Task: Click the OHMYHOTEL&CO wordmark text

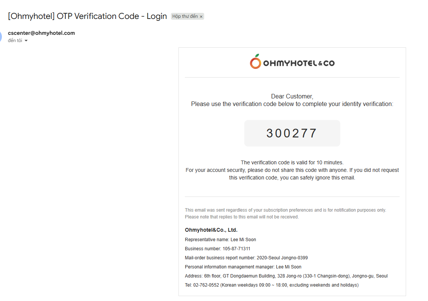Action: pyautogui.click(x=299, y=63)
